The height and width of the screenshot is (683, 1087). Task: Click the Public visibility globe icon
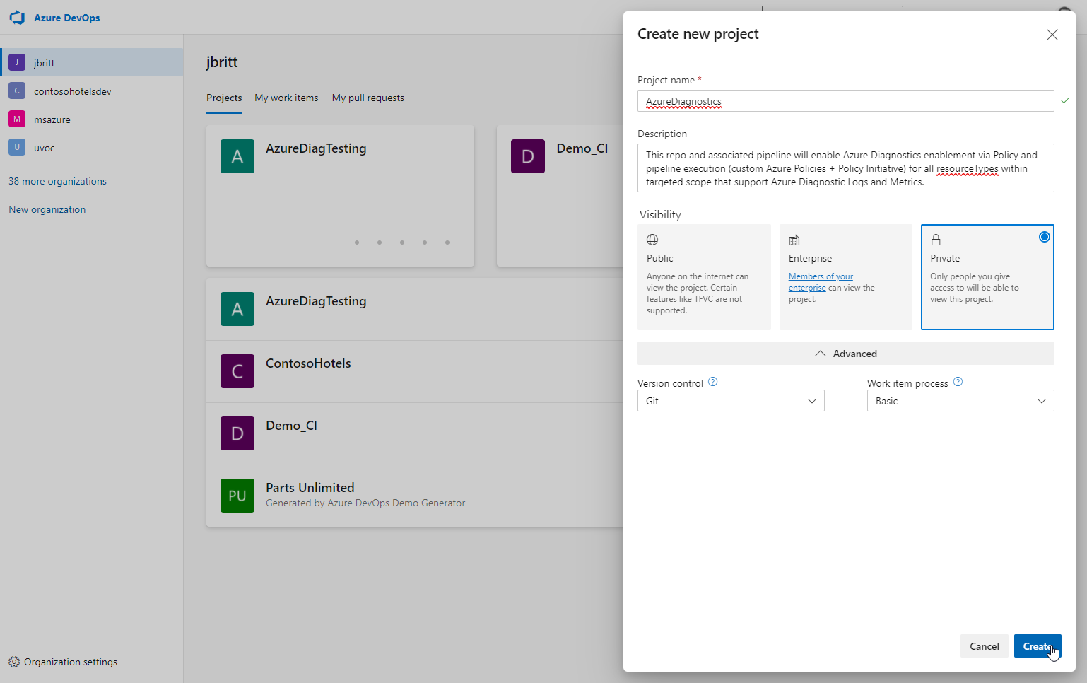(652, 240)
